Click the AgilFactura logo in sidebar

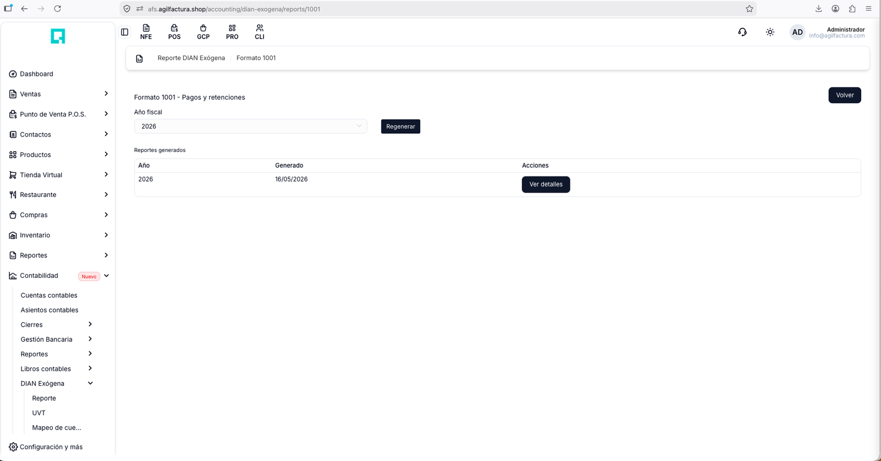point(58,36)
